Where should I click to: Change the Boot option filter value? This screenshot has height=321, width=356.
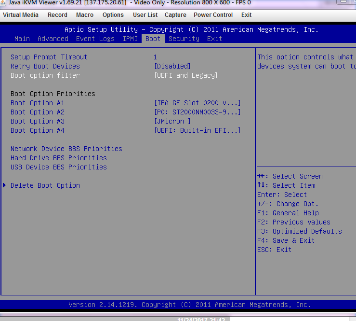(x=185, y=75)
